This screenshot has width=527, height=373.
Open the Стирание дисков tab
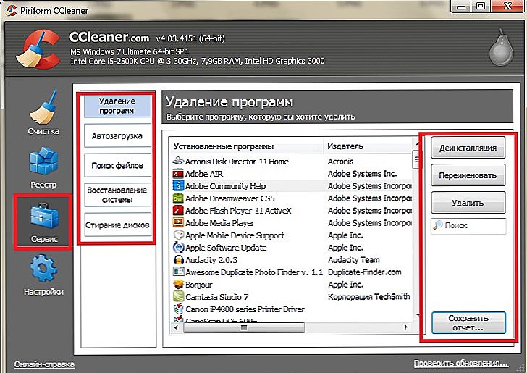[x=117, y=225]
